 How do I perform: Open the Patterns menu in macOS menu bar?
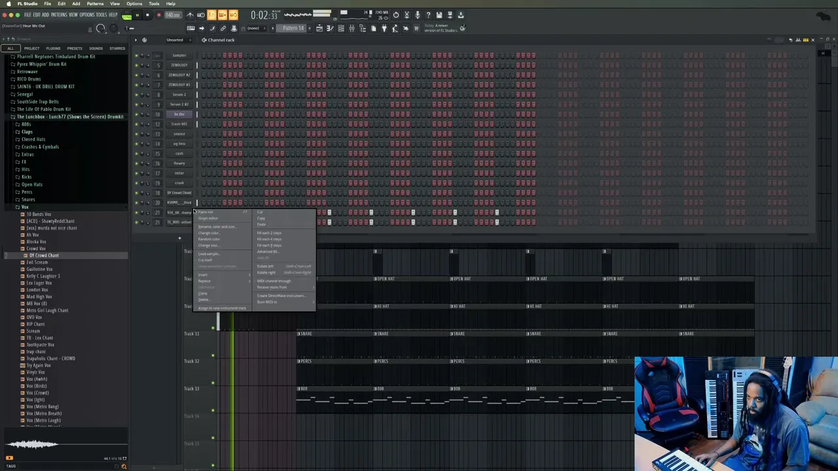pos(95,4)
